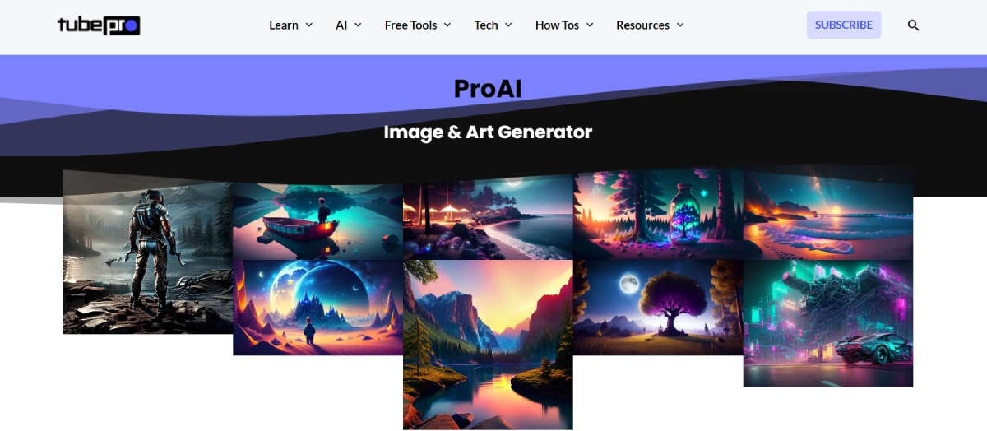
Task: View the mountain river canyon image
Action: pos(488,345)
